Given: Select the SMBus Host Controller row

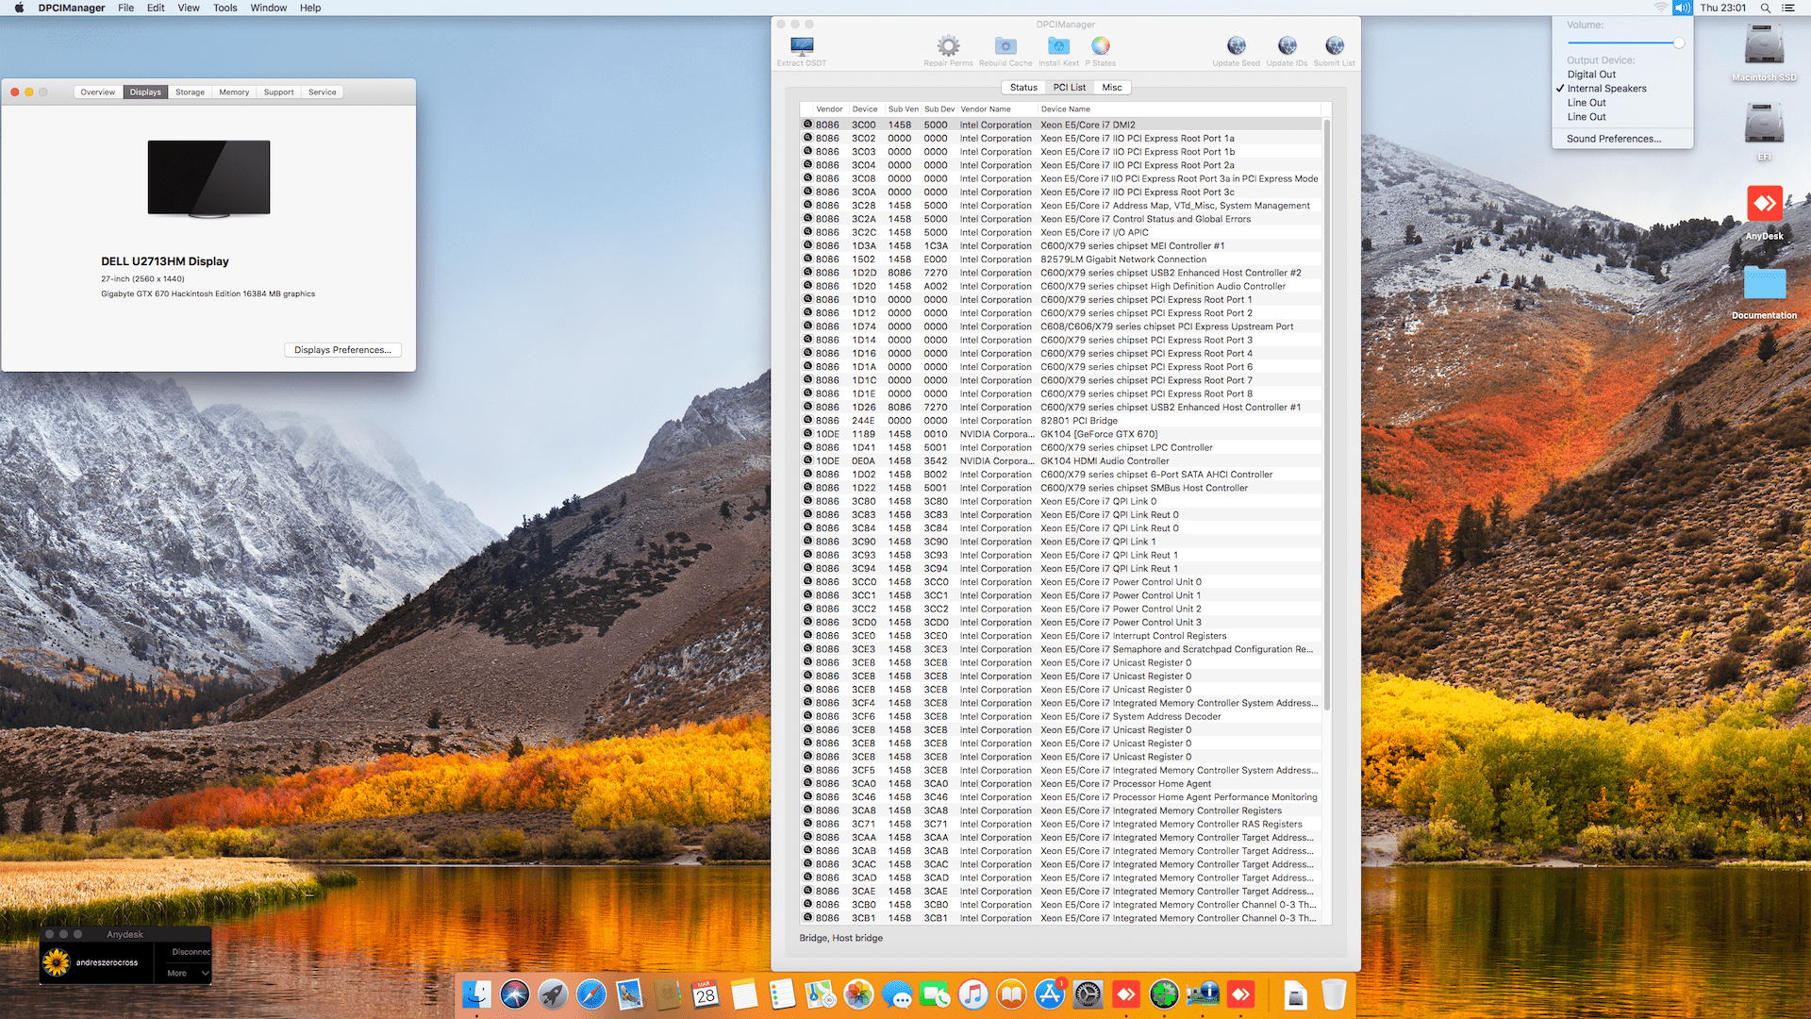Looking at the screenshot, I should click(1060, 488).
